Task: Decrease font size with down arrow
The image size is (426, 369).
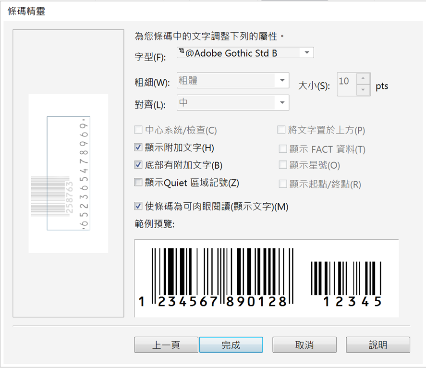Action: point(363,90)
